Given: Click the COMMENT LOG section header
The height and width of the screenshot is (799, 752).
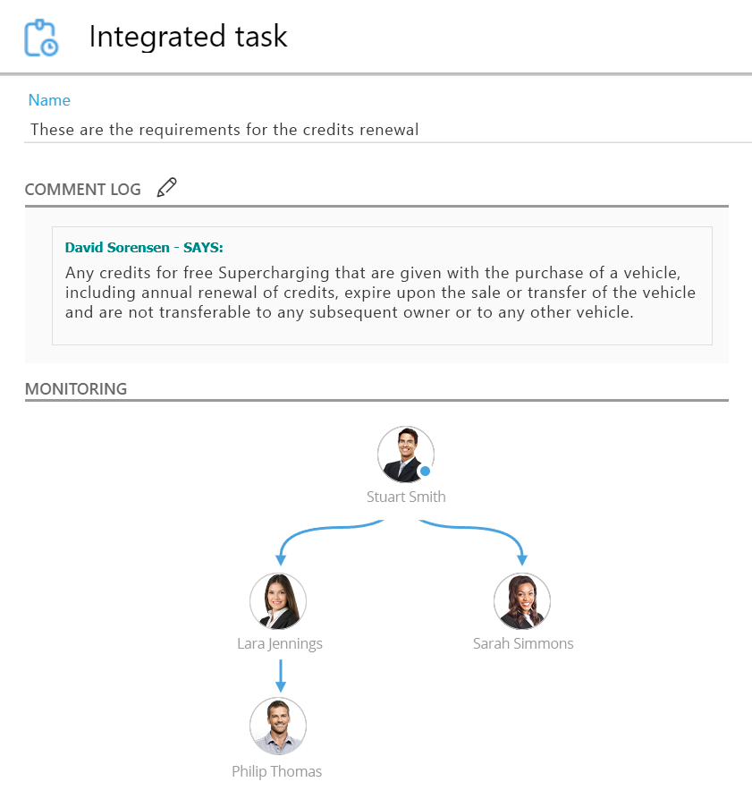Looking at the screenshot, I should tap(83, 190).
